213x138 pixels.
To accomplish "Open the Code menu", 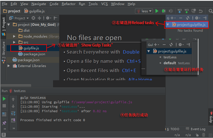I will [x=54, y=4].
